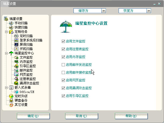Collapse the 嵌入式杀毒 tree node
The width and height of the screenshot is (164, 123).
coord(6,88)
